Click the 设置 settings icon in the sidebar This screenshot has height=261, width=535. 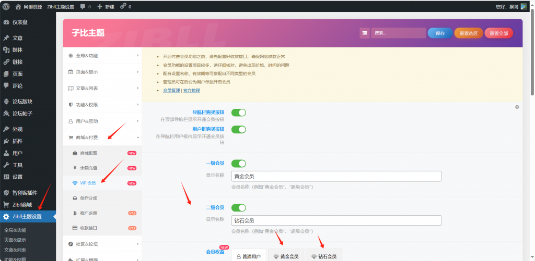tap(6, 177)
